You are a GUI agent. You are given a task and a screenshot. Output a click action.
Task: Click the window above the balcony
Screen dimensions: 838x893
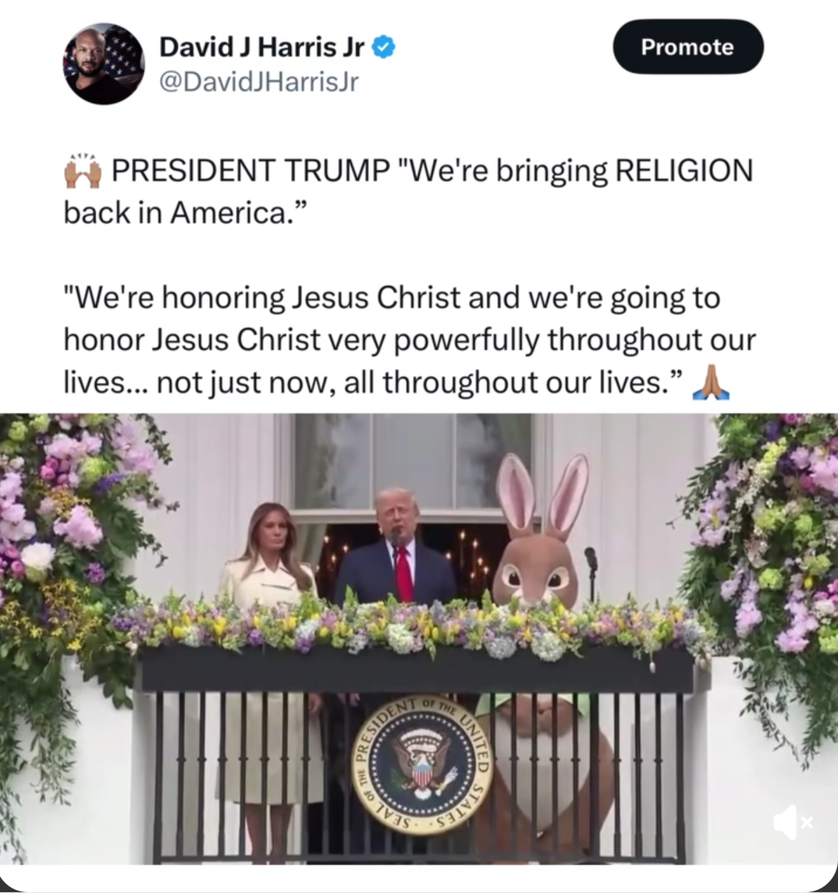(x=413, y=461)
